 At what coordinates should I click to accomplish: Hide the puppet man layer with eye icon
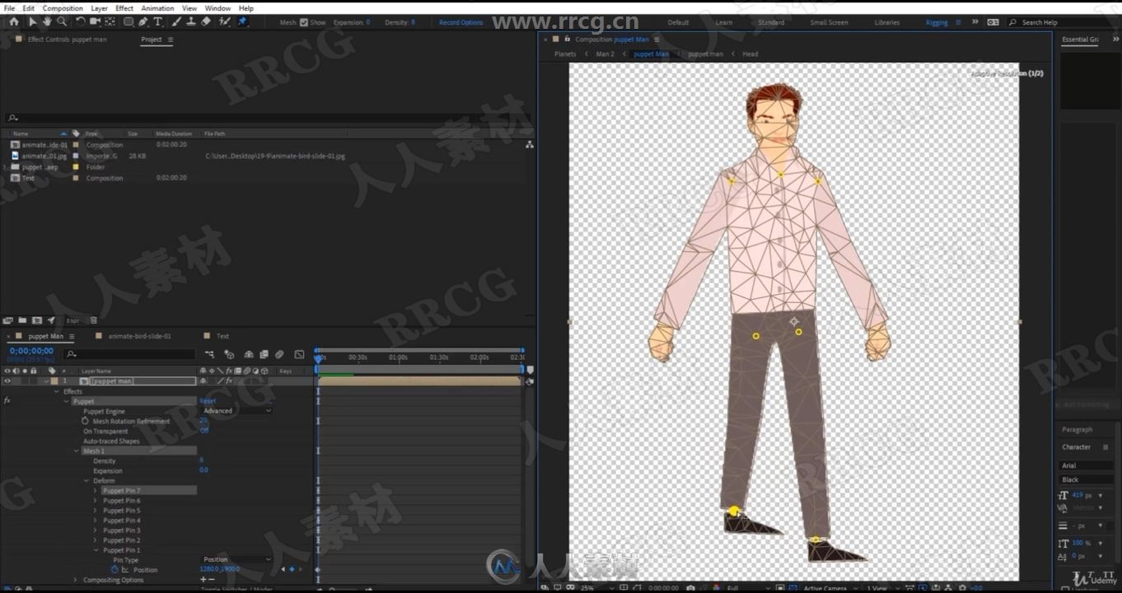click(7, 381)
